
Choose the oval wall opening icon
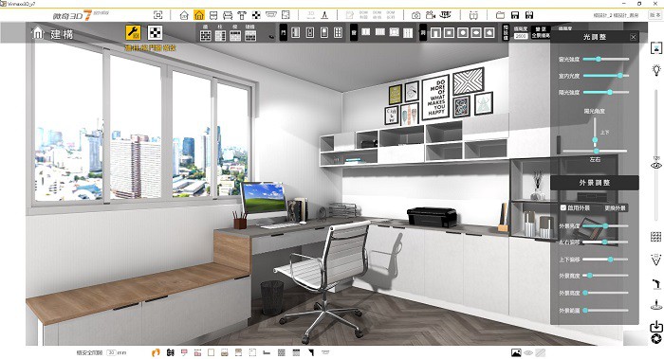pos(476,33)
